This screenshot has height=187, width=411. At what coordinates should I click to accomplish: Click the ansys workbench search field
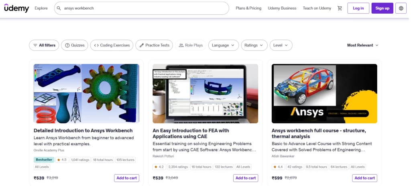[142, 8]
